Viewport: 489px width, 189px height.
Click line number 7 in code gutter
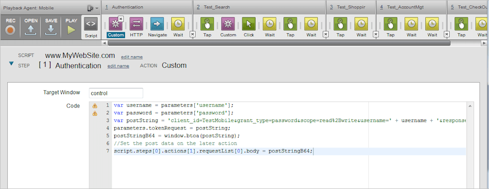point(108,151)
